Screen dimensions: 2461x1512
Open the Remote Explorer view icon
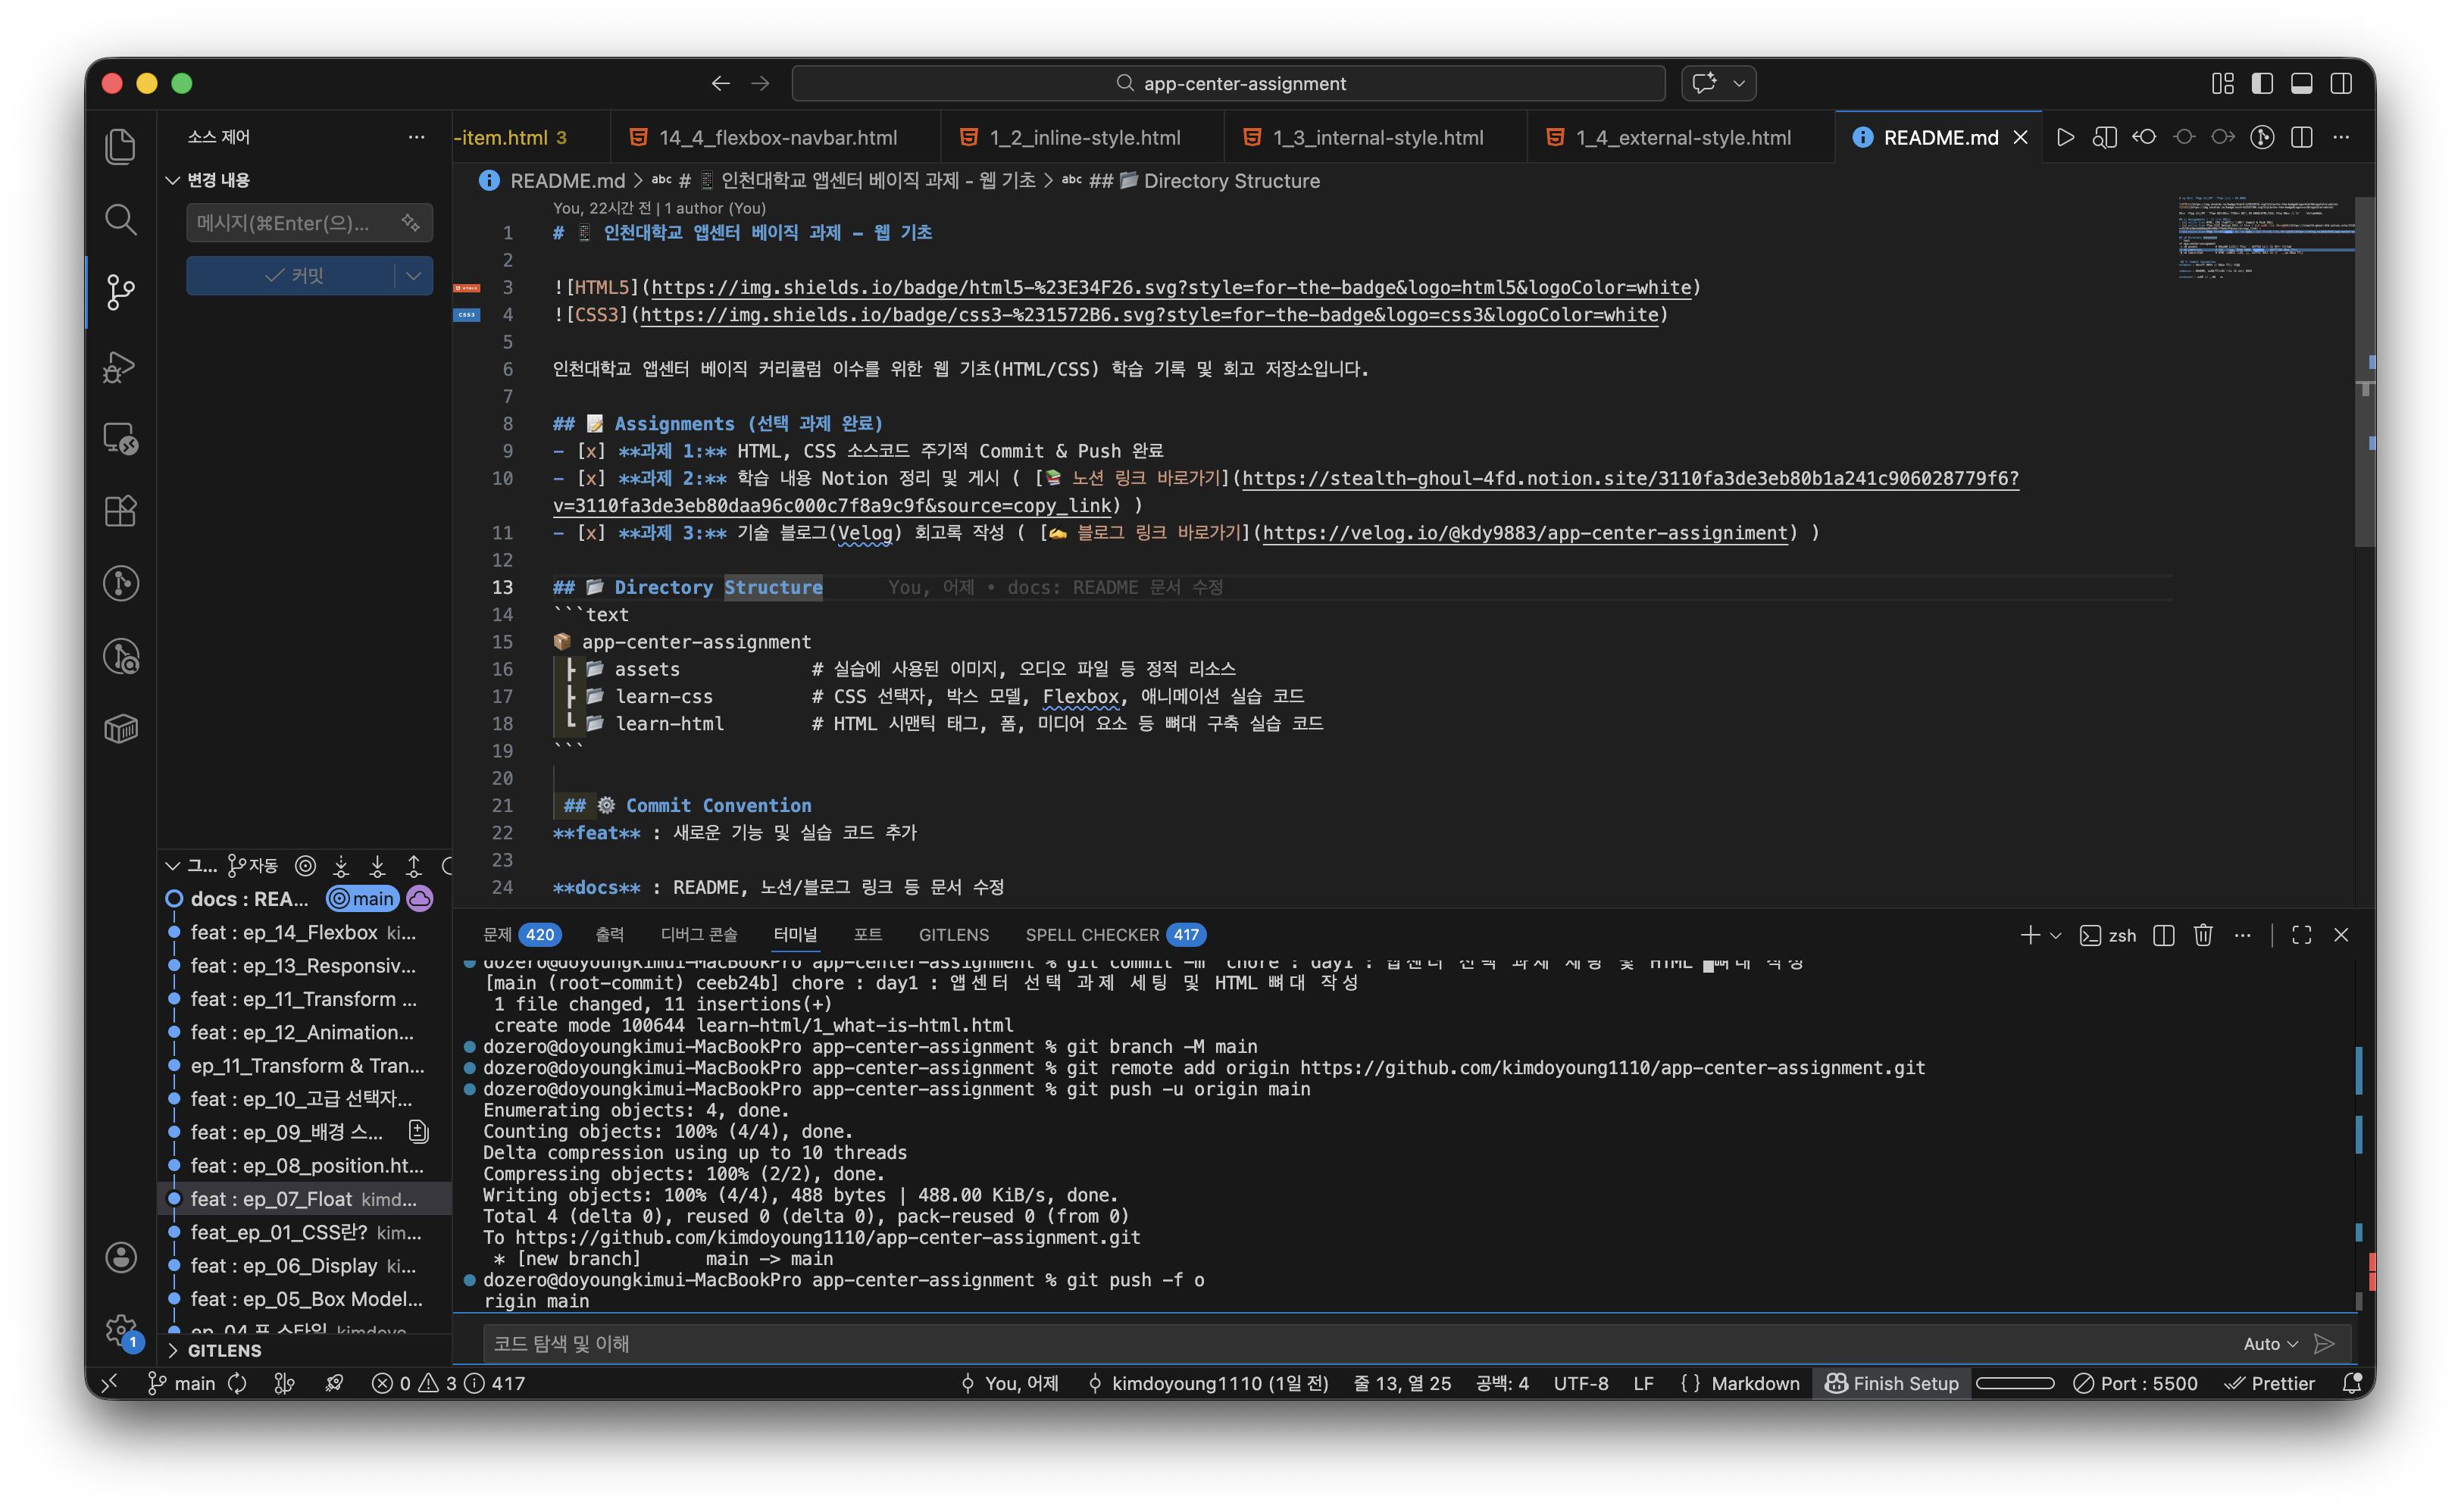click(x=120, y=438)
